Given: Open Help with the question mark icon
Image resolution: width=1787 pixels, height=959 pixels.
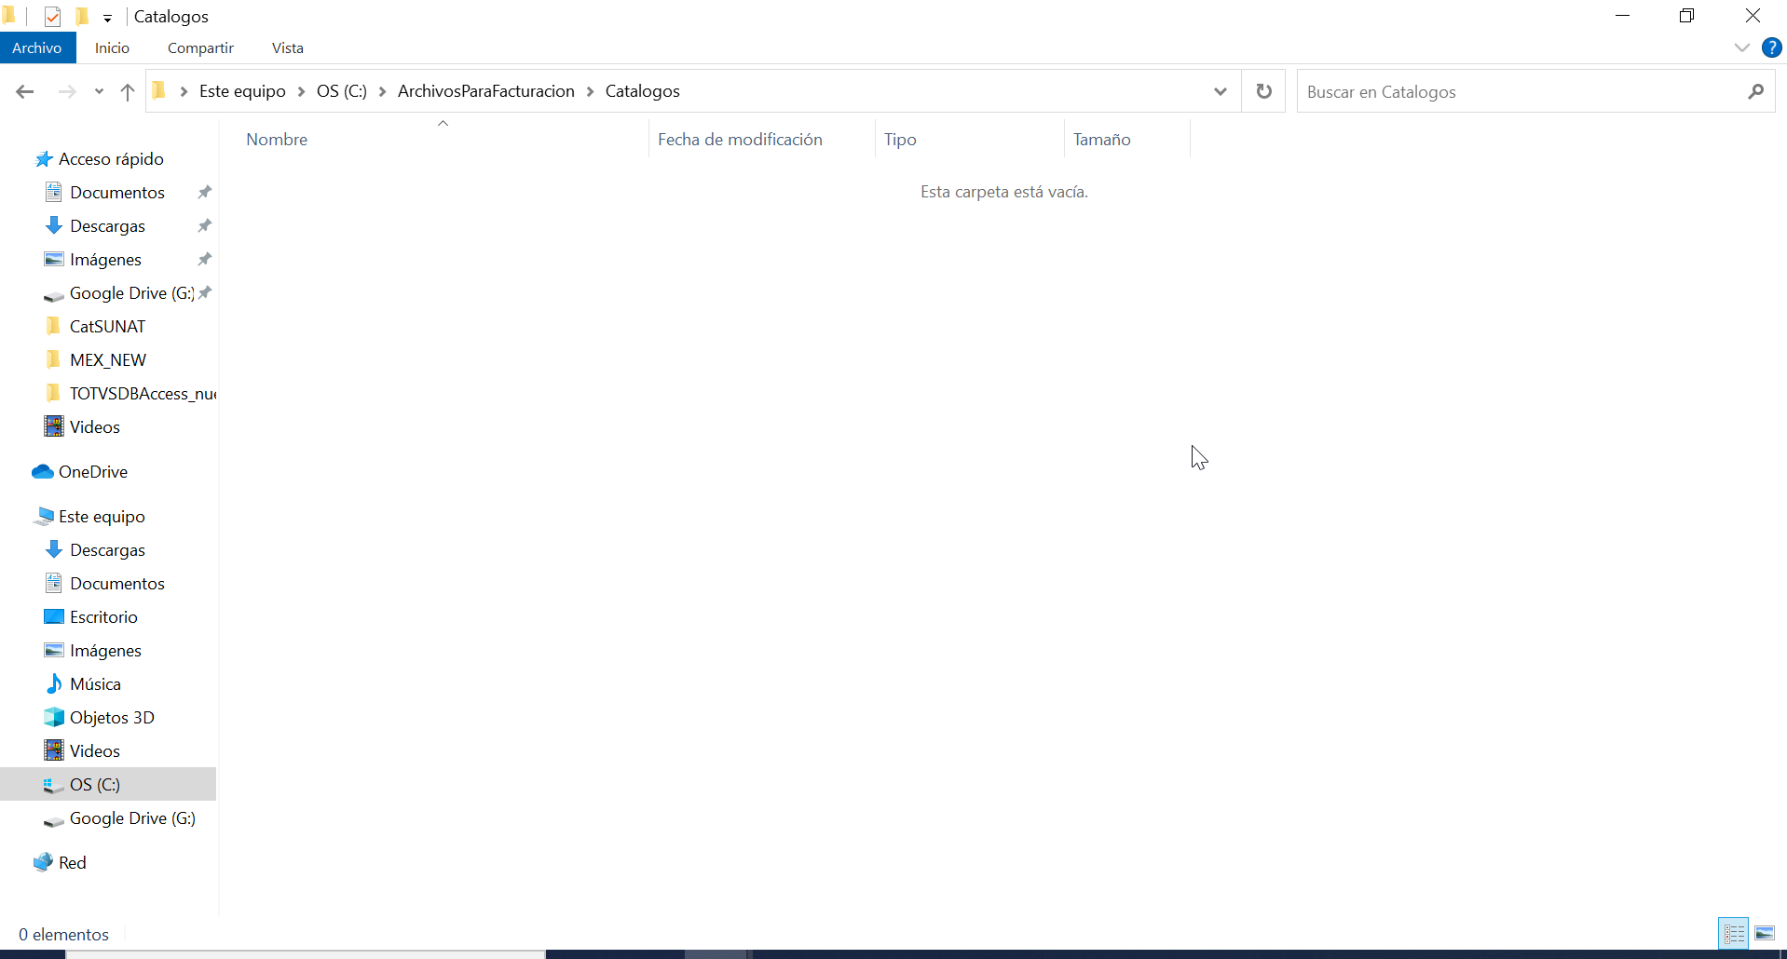Looking at the screenshot, I should coord(1771,47).
